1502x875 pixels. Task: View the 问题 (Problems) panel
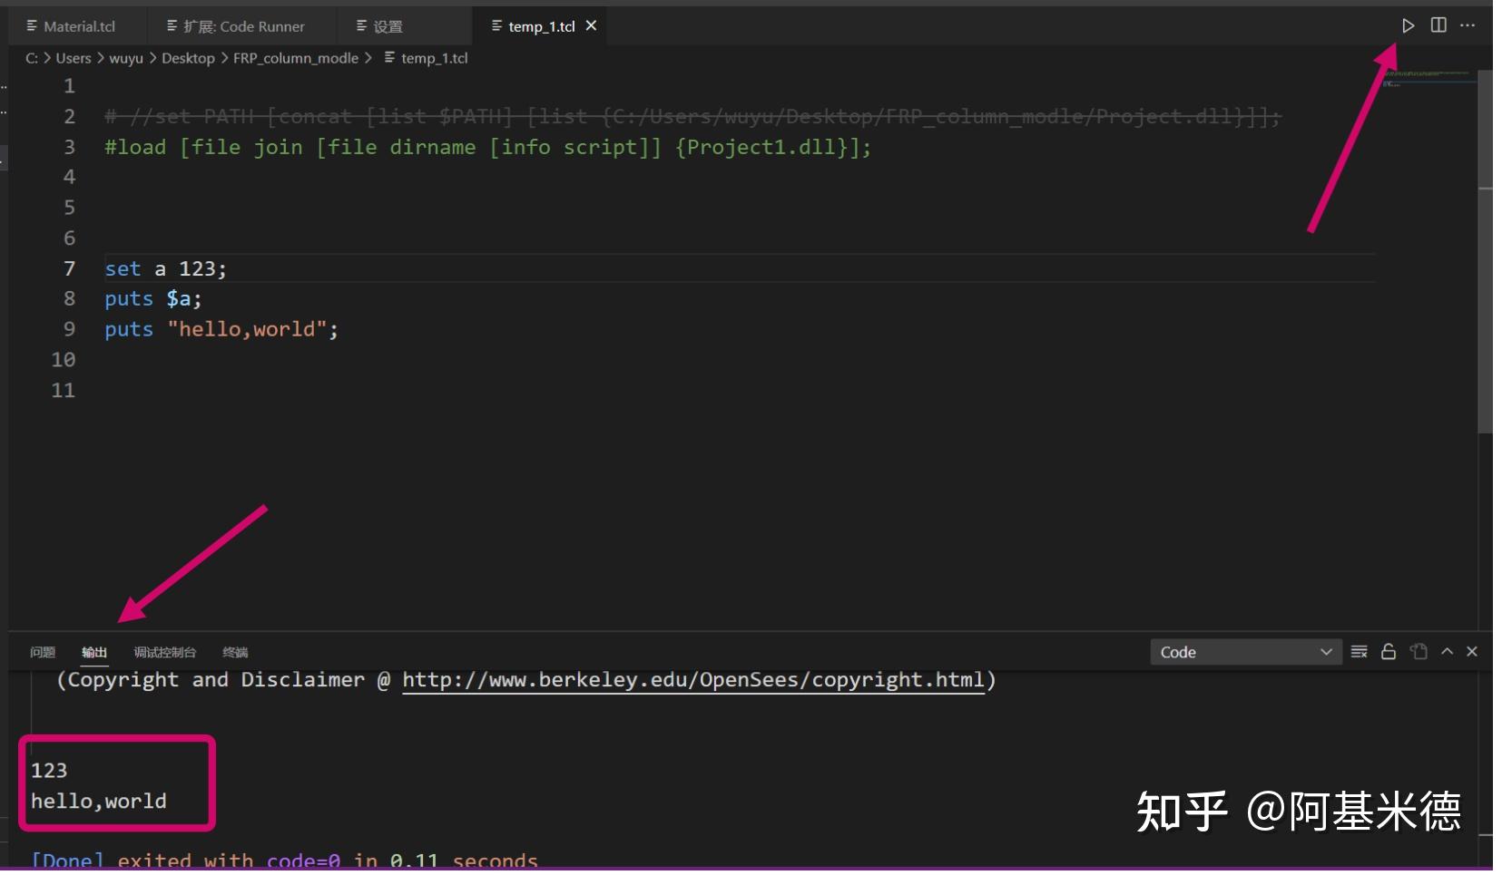pos(42,652)
